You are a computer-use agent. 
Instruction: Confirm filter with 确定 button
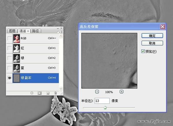pyautogui.click(x=152, y=36)
